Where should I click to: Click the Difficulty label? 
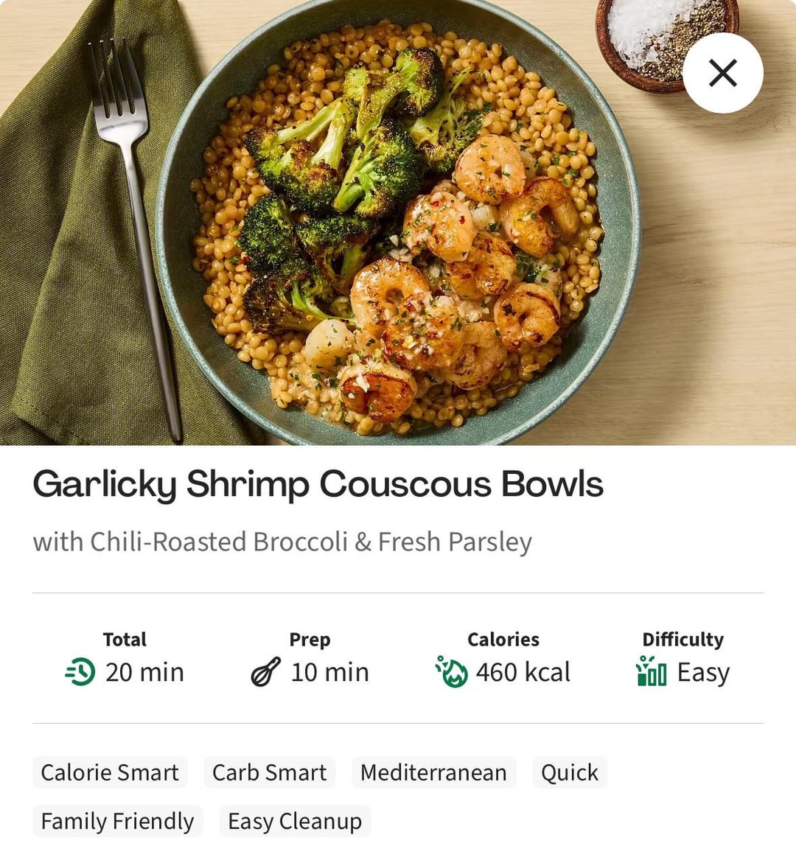683,640
